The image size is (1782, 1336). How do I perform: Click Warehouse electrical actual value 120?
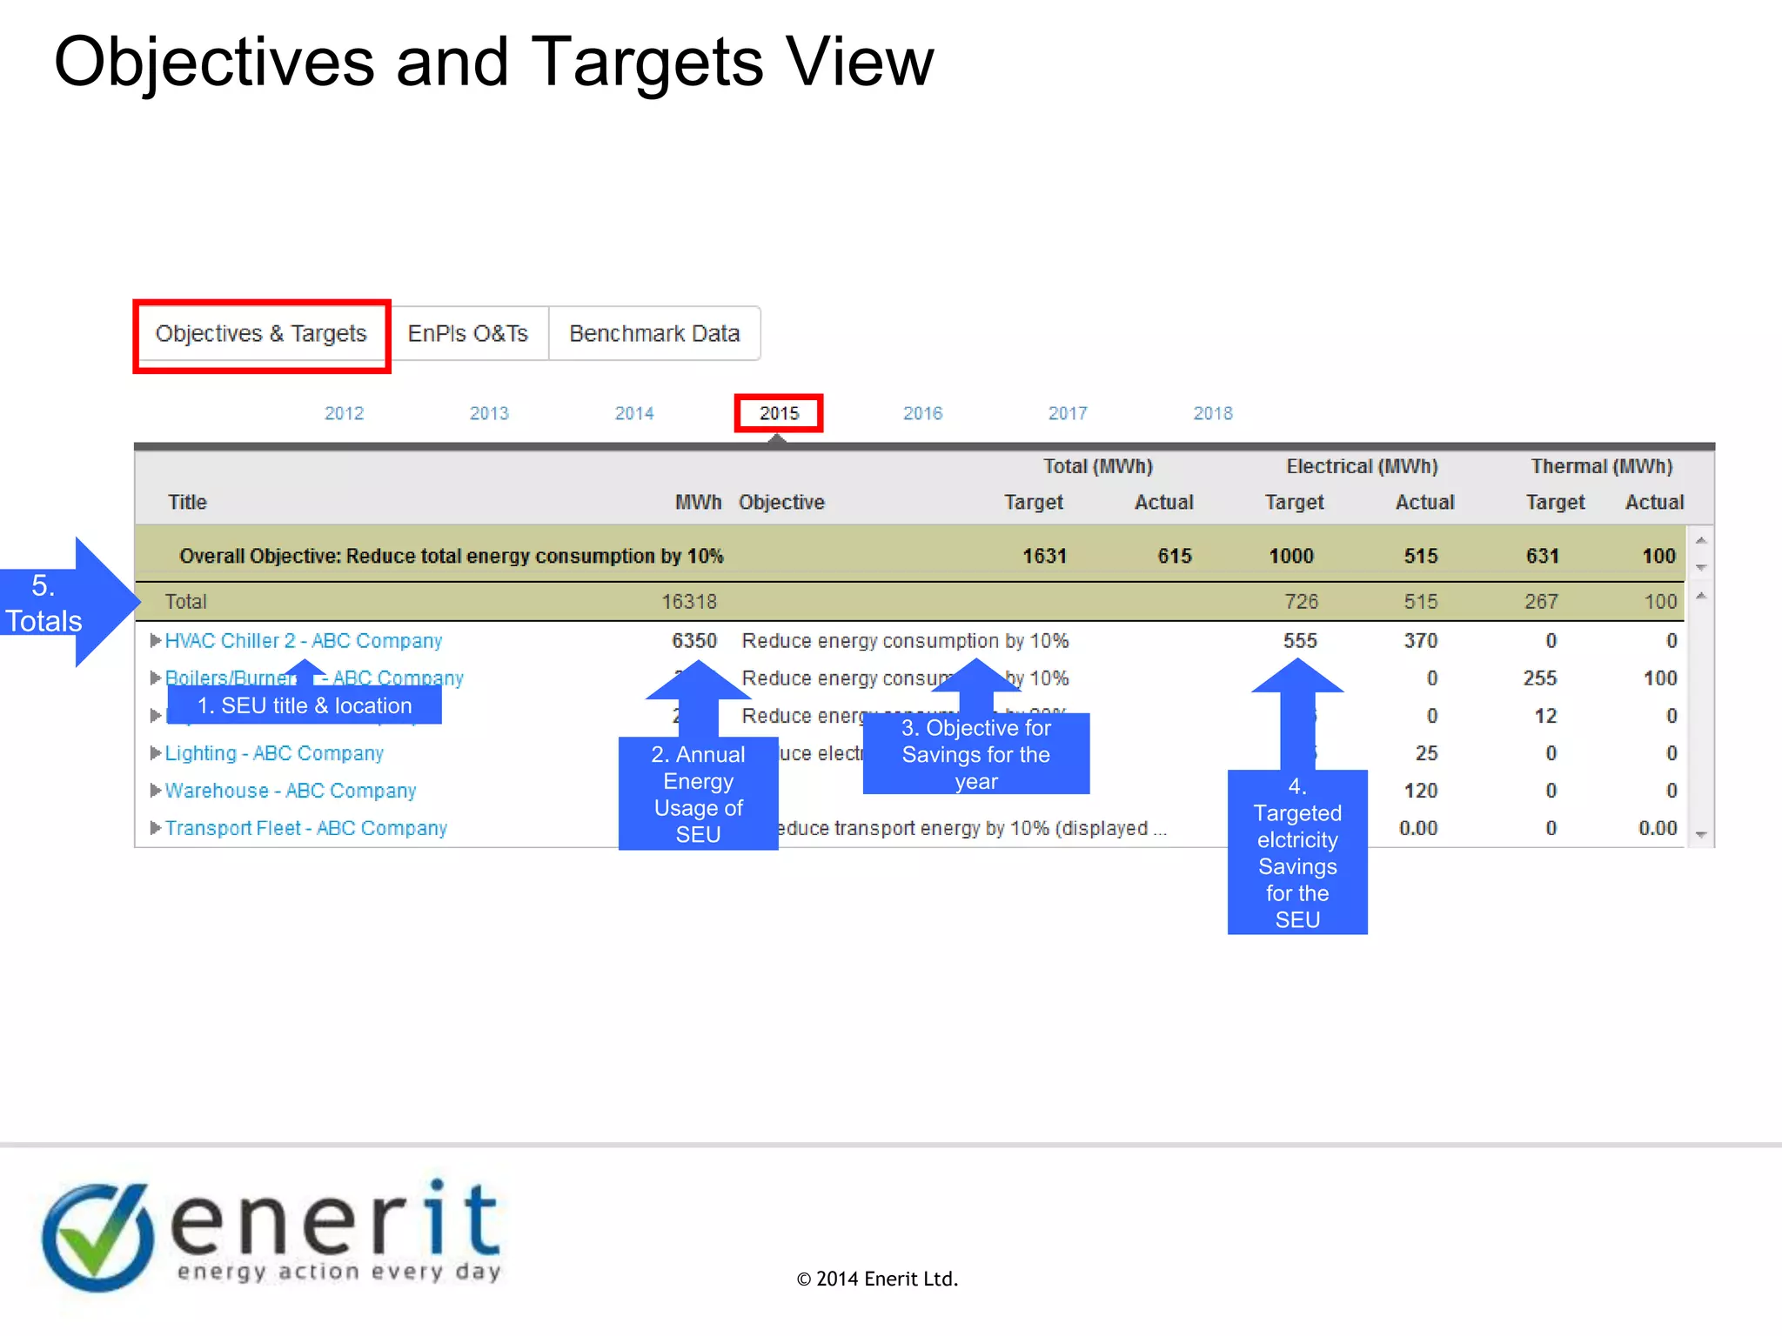pos(1421,791)
